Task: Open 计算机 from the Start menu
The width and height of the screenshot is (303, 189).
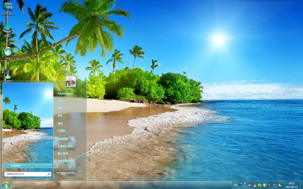Action: pos(62,131)
